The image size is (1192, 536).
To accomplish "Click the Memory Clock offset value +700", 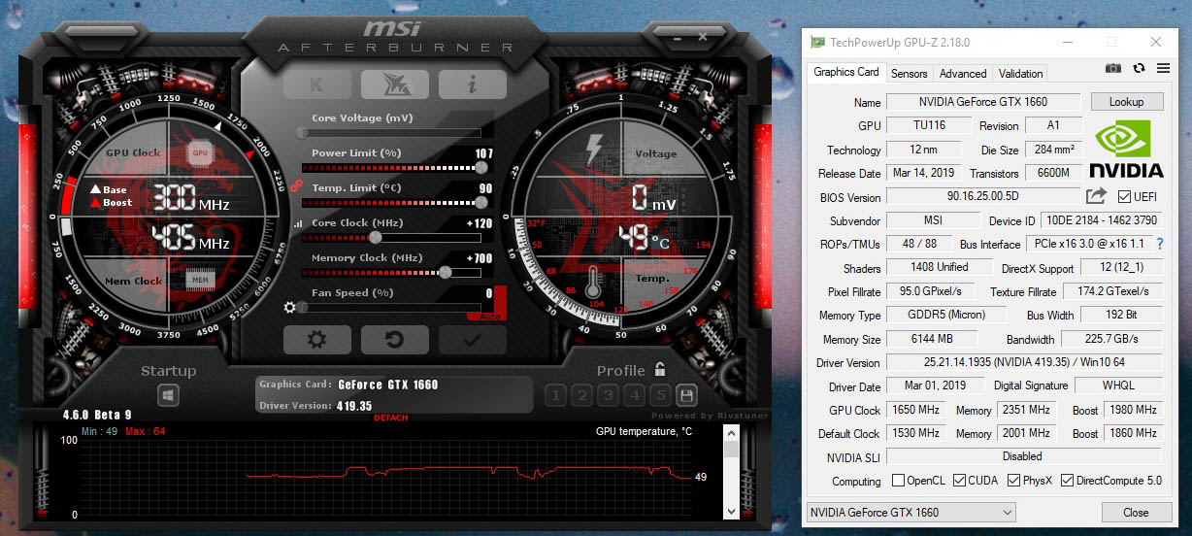I will 480,258.
